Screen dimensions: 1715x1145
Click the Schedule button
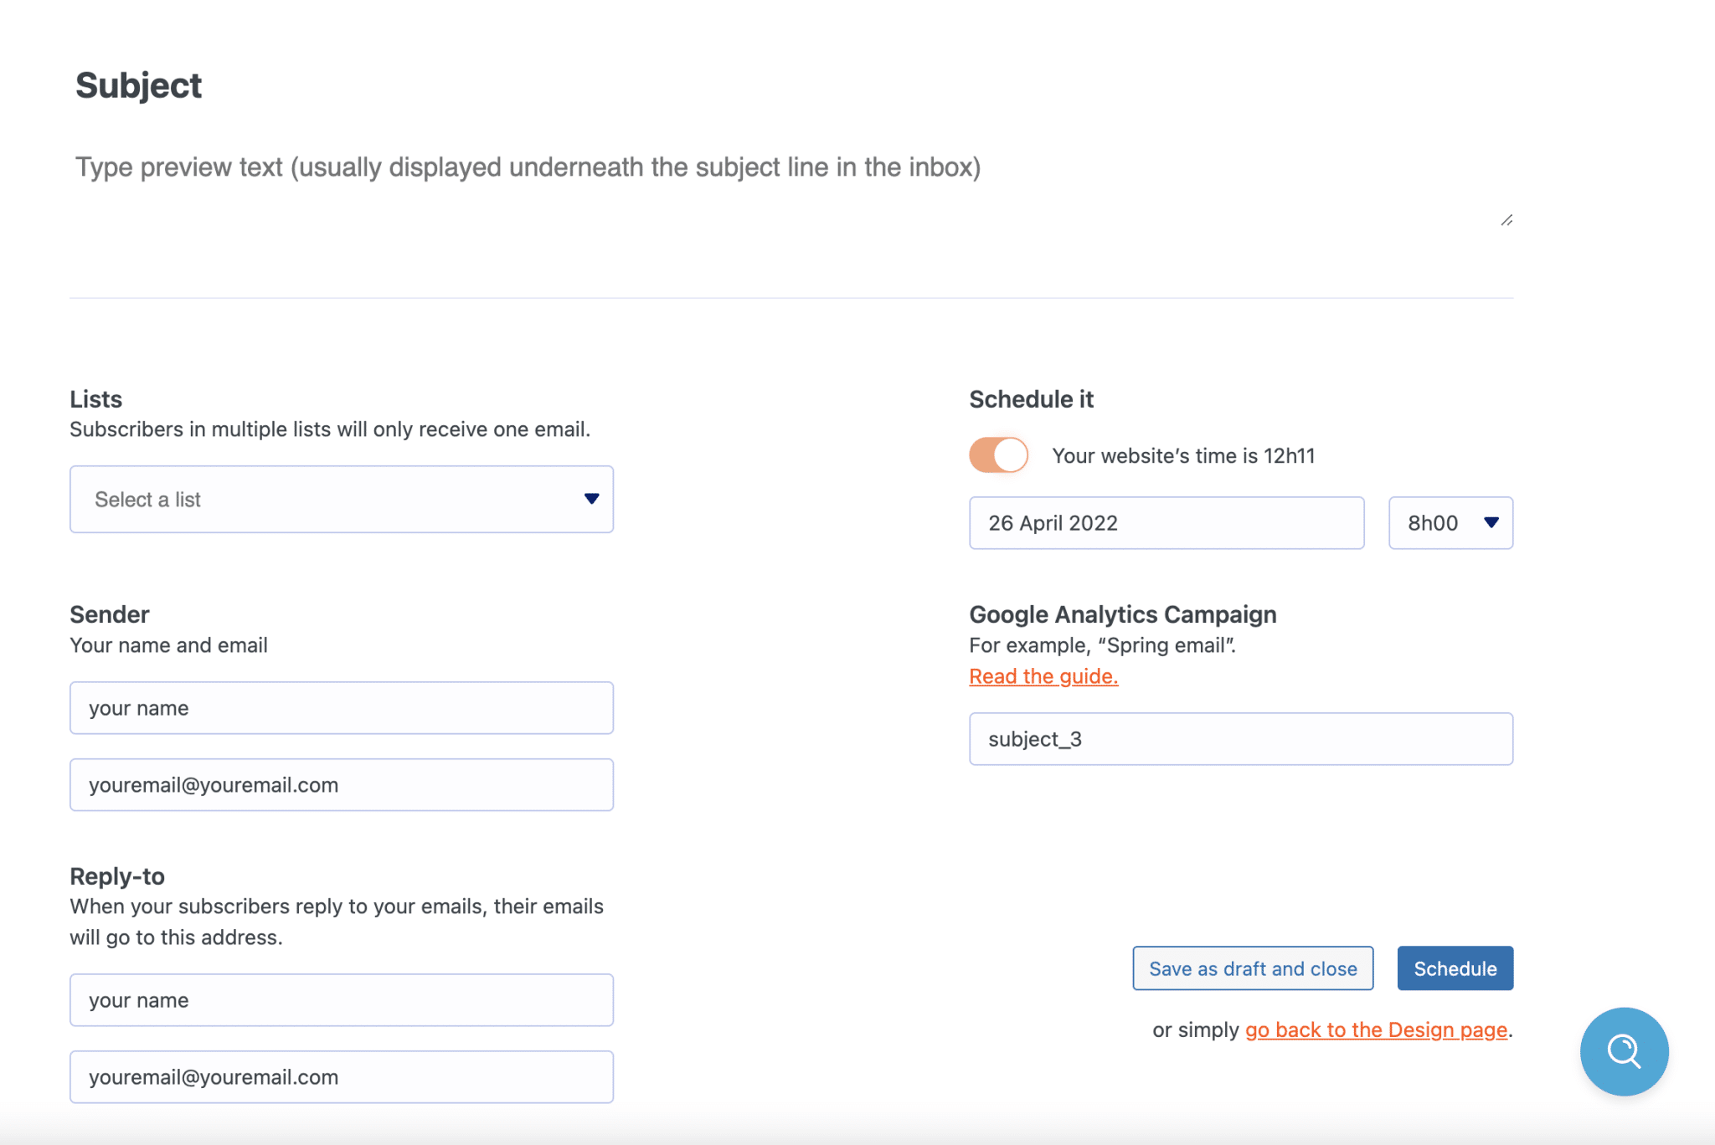(x=1455, y=968)
